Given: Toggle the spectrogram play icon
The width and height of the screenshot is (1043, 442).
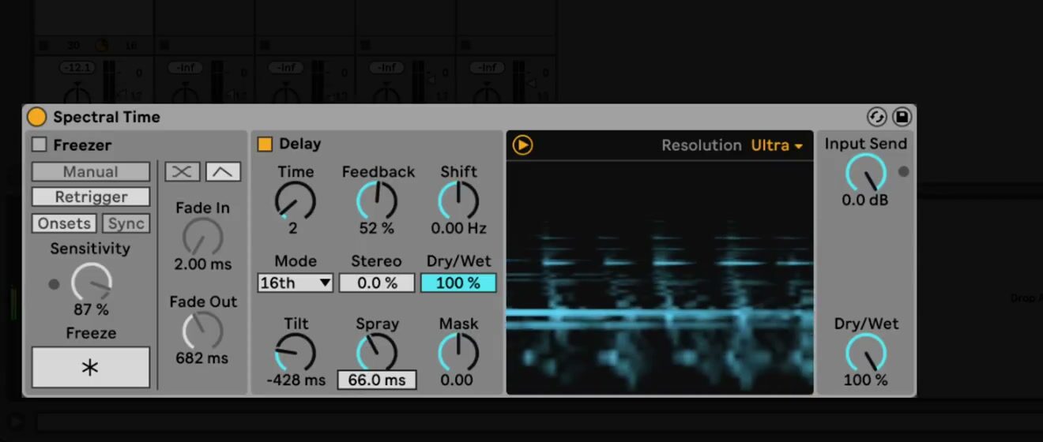Looking at the screenshot, I should pyautogui.click(x=522, y=145).
